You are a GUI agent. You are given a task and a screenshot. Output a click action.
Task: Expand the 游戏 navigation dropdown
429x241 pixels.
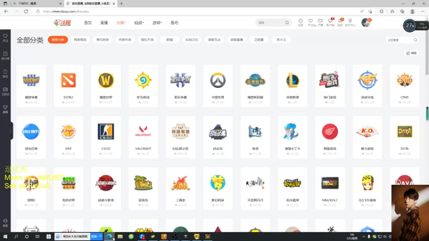coord(157,22)
